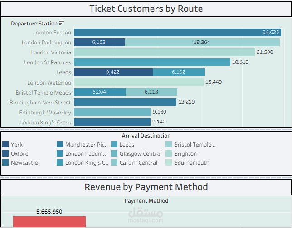Pick the Glasgow Central legend swatch
Viewport: 292px width, 228px height.
tap(114, 154)
